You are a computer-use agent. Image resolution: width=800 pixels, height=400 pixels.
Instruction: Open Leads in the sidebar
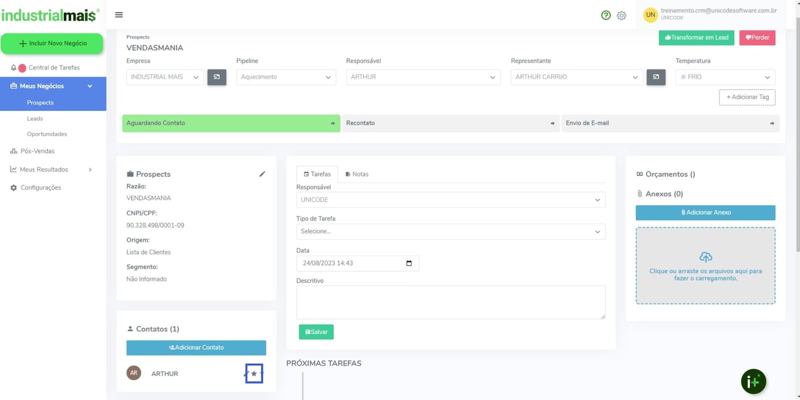pos(35,118)
